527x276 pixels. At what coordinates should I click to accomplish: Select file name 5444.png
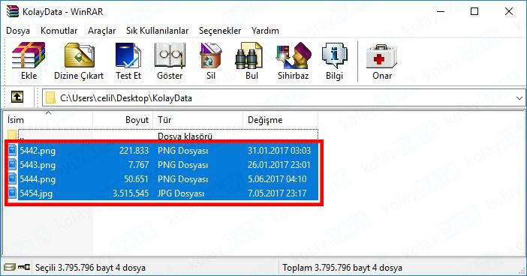38,179
